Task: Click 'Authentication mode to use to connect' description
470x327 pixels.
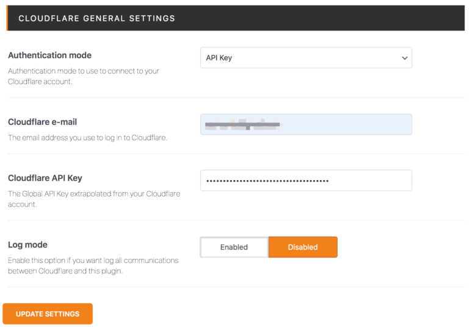Action: pyautogui.click(x=84, y=76)
